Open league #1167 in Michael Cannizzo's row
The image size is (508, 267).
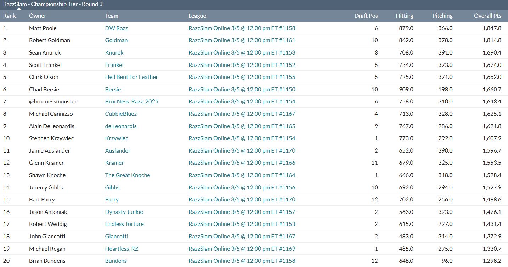point(242,114)
